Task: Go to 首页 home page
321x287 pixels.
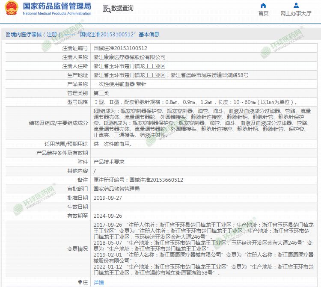Action: (x=263, y=14)
